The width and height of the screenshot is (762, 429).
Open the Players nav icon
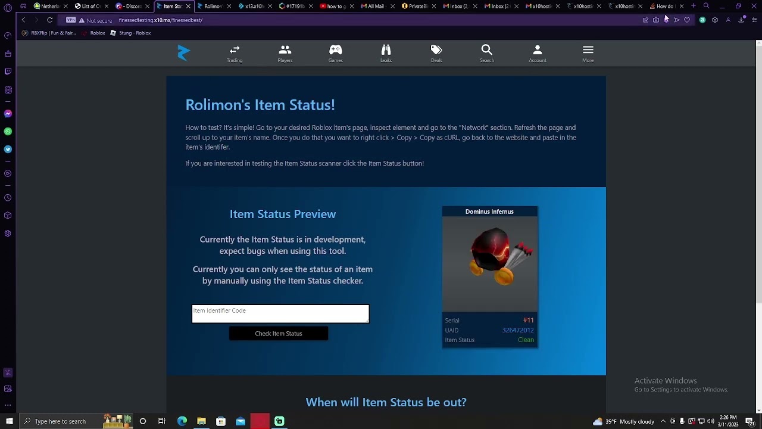coord(285,53)
